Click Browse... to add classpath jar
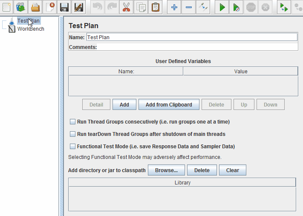 [166, 170]
